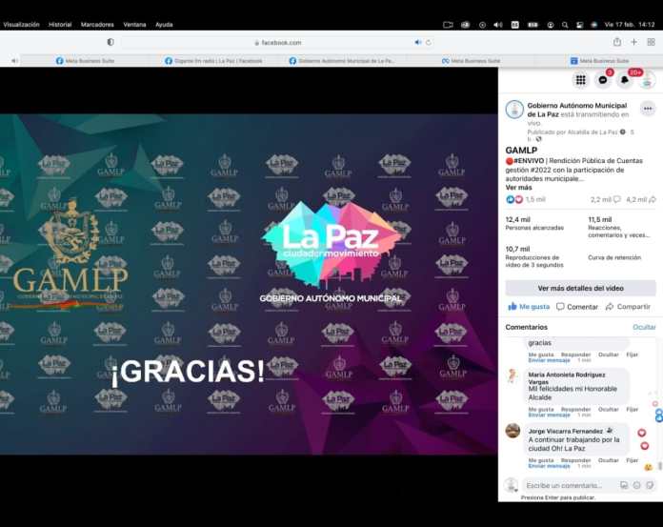Click Safari's Share icon

click(617, 42)
